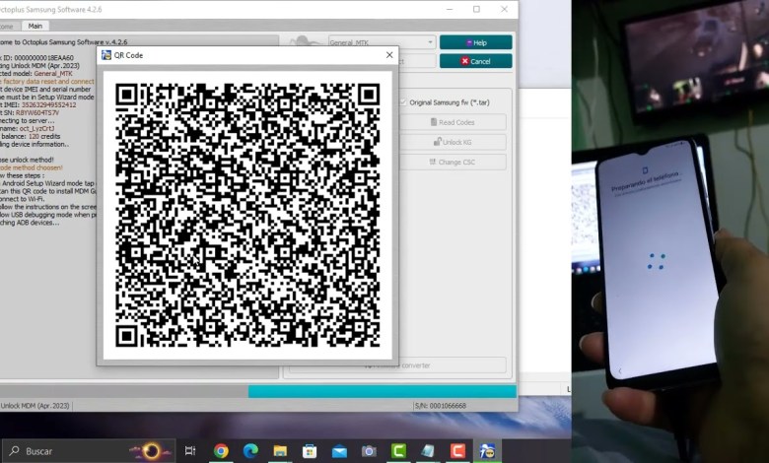Viewport: 769px width, 463px height.
Task: Click the SN R8YW604TS7V log line
Action: 30,112
